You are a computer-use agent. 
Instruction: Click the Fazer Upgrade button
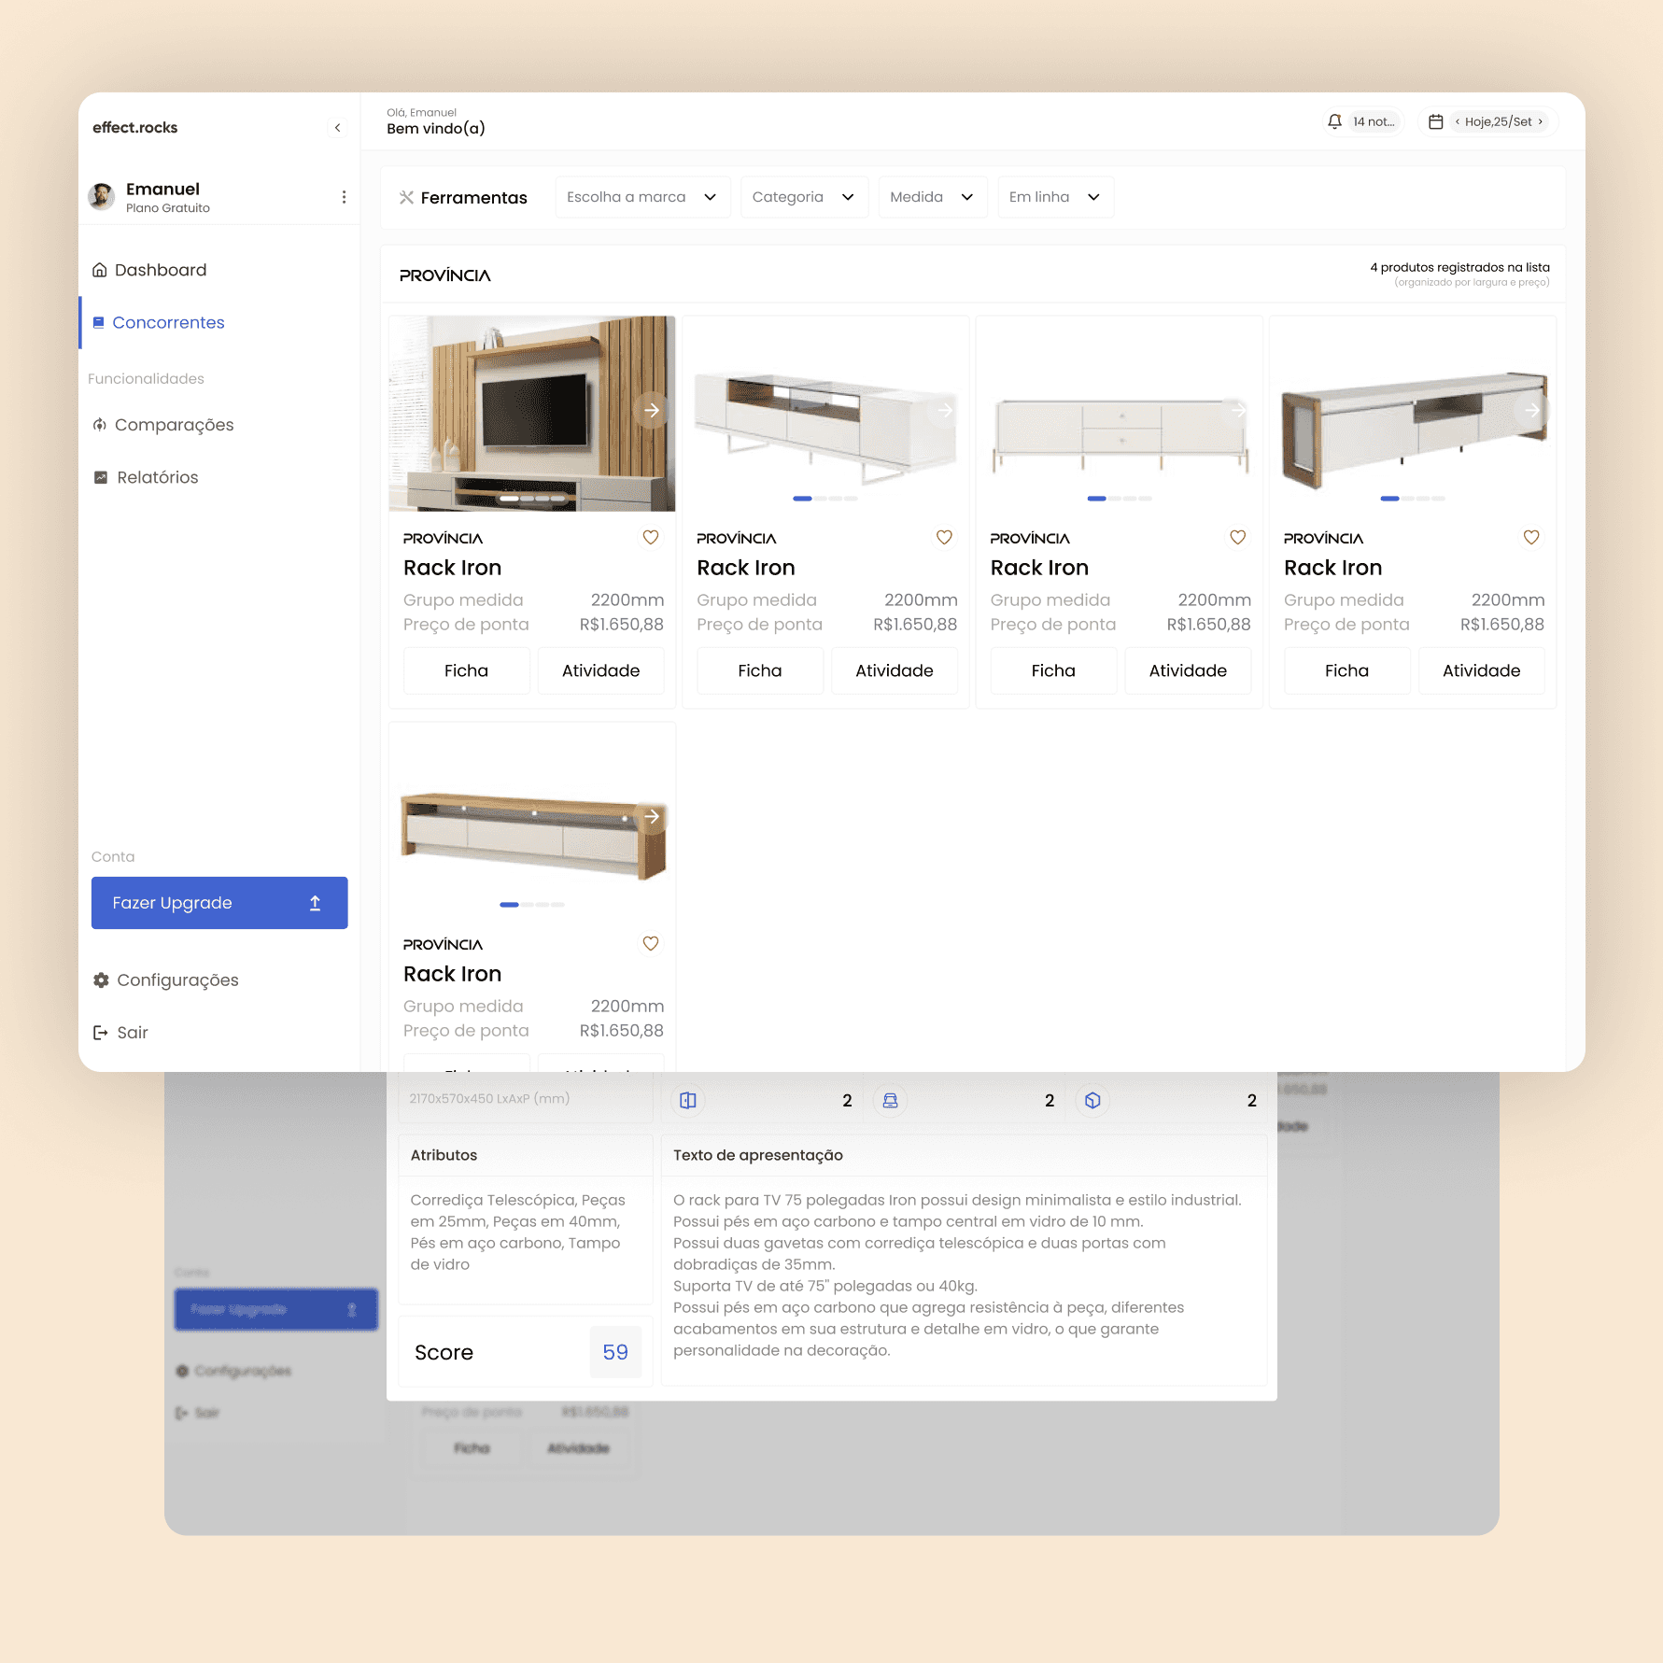click(x=219, y=903)
